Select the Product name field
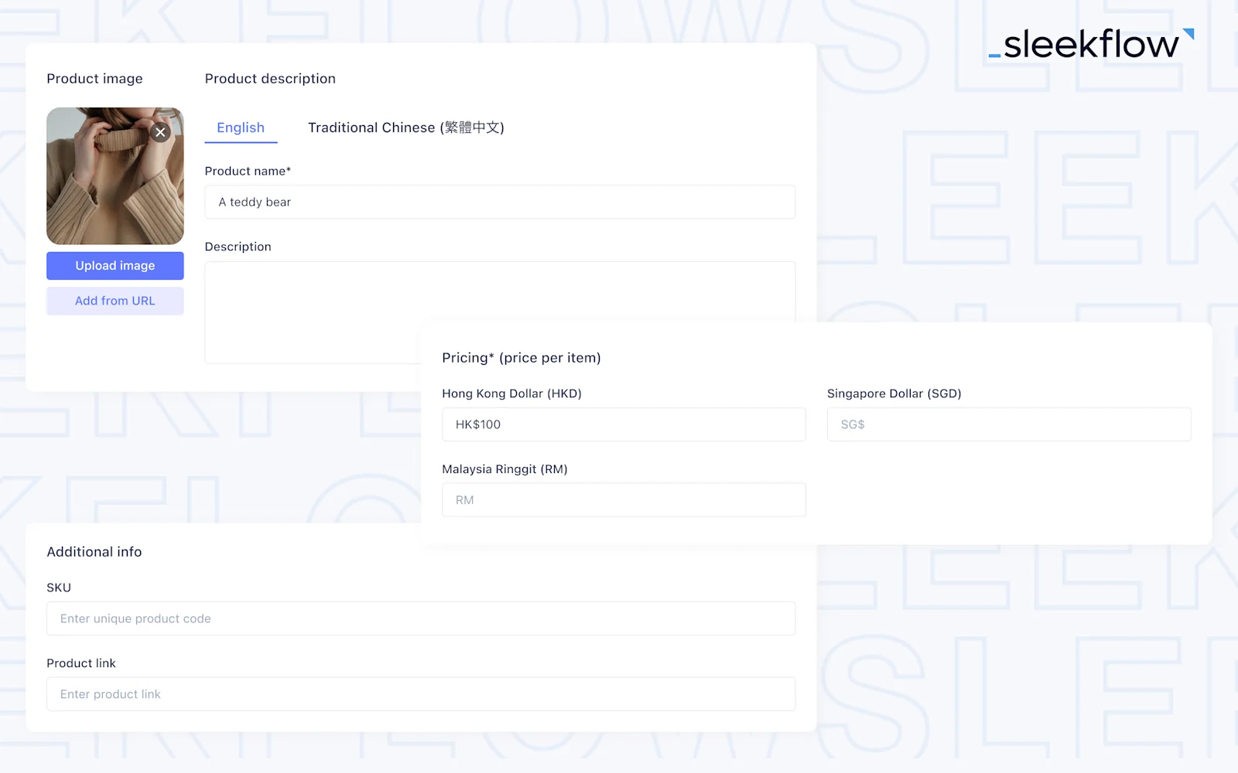 [500, 202]
